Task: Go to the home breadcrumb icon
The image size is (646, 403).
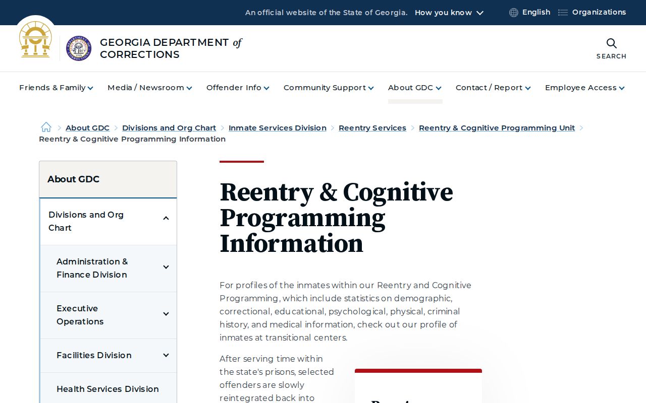Action: 46,127
